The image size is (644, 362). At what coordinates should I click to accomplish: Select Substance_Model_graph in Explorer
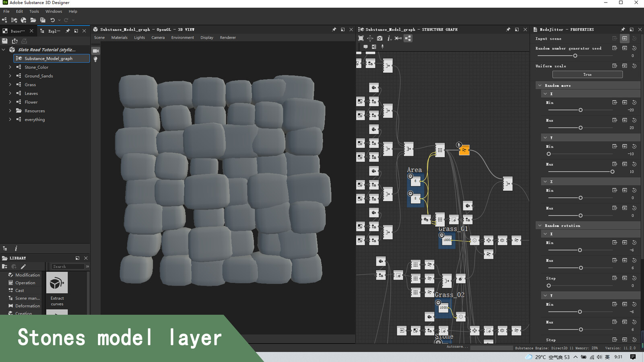(x=52, y=58)
